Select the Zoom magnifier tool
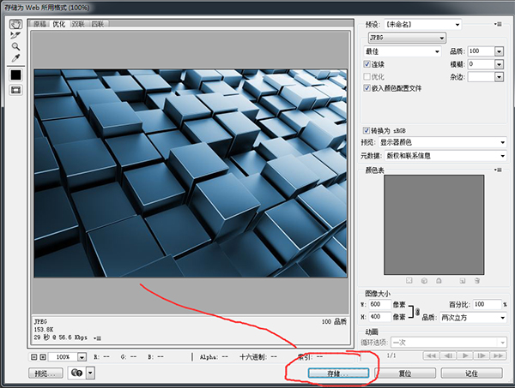The height and width of the screenshot is (388, 515). 15,46
